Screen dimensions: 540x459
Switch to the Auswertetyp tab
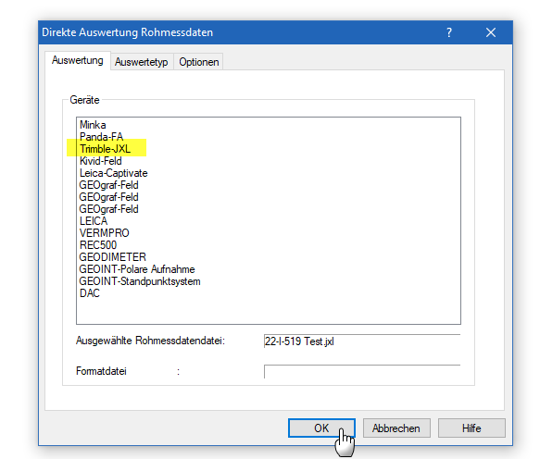[142, 62]
